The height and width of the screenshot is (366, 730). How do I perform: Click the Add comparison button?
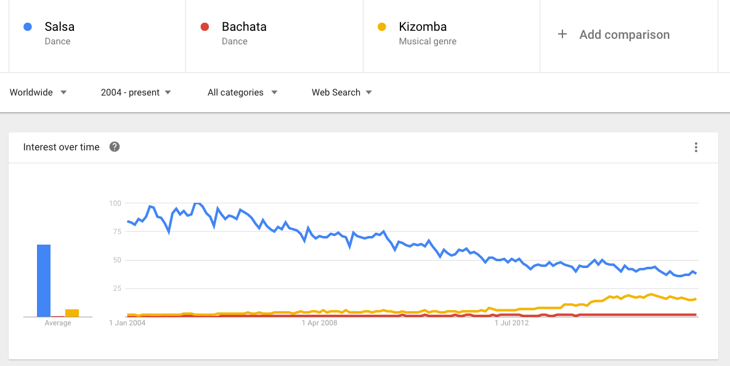tap(624, 35)
